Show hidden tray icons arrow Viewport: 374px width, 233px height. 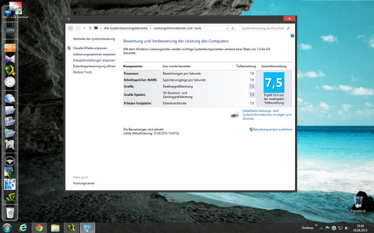click(321, 228)
